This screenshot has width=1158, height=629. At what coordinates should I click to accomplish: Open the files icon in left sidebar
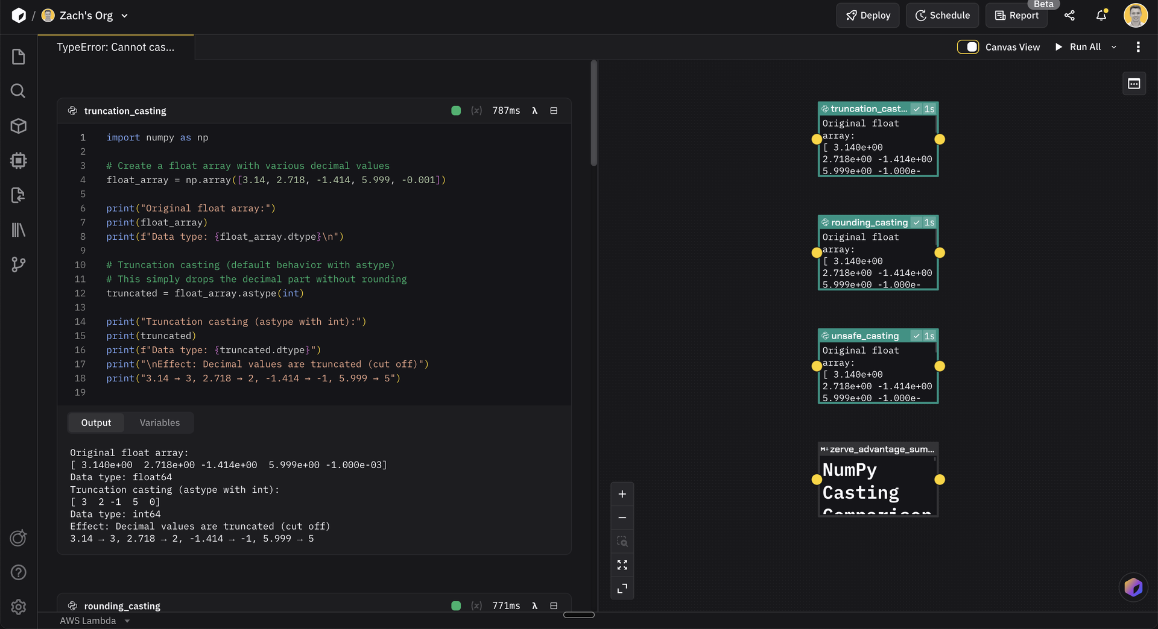pos(19,57)
